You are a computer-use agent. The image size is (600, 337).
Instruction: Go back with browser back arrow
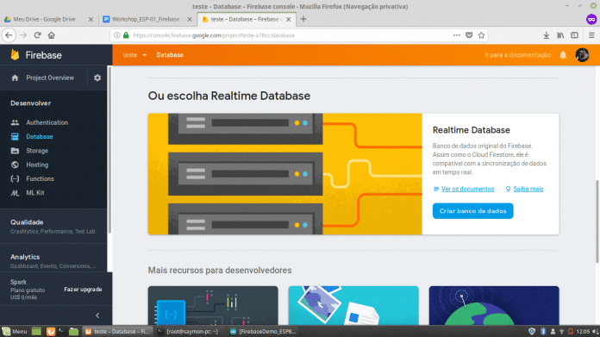click(9, 35)
